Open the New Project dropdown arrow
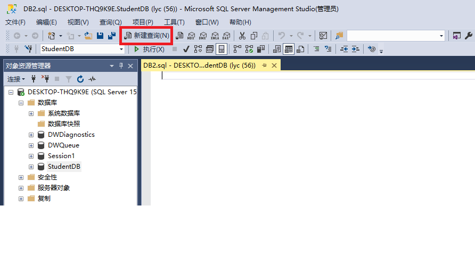Viewport: 475px width, 255px height. (x=61, y=36)
